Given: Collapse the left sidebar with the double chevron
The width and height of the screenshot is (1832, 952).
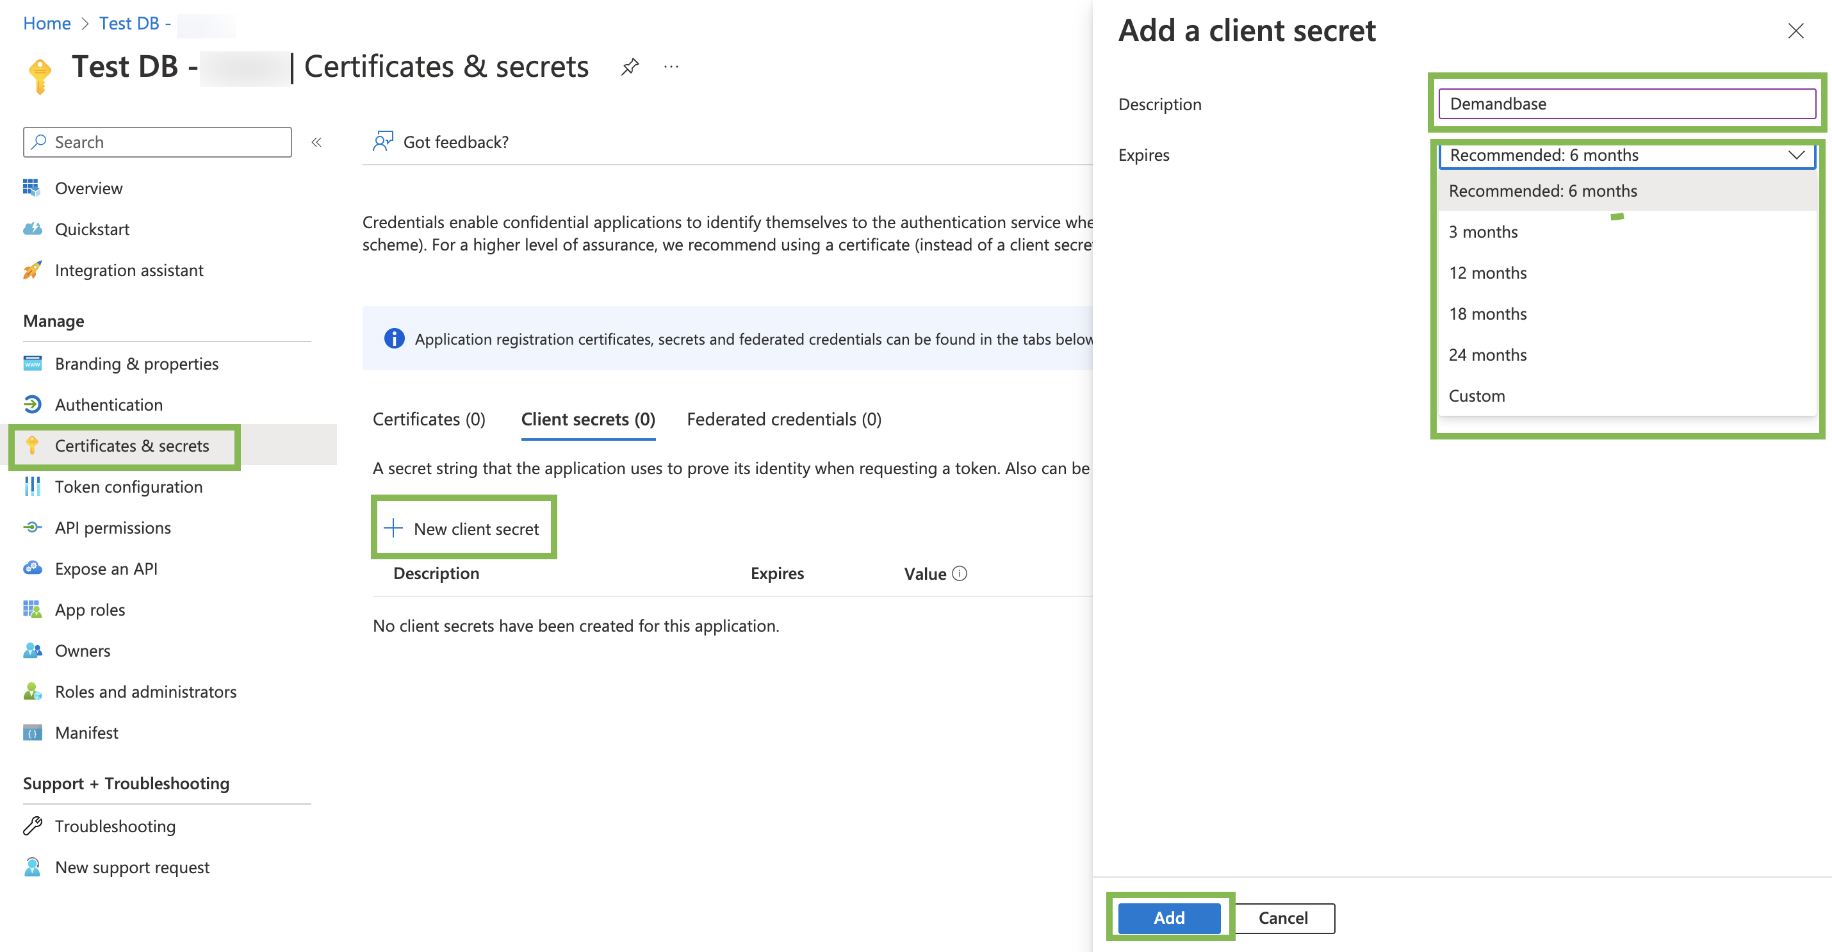Looking at the screenshot, I should (x=316, y=142).
